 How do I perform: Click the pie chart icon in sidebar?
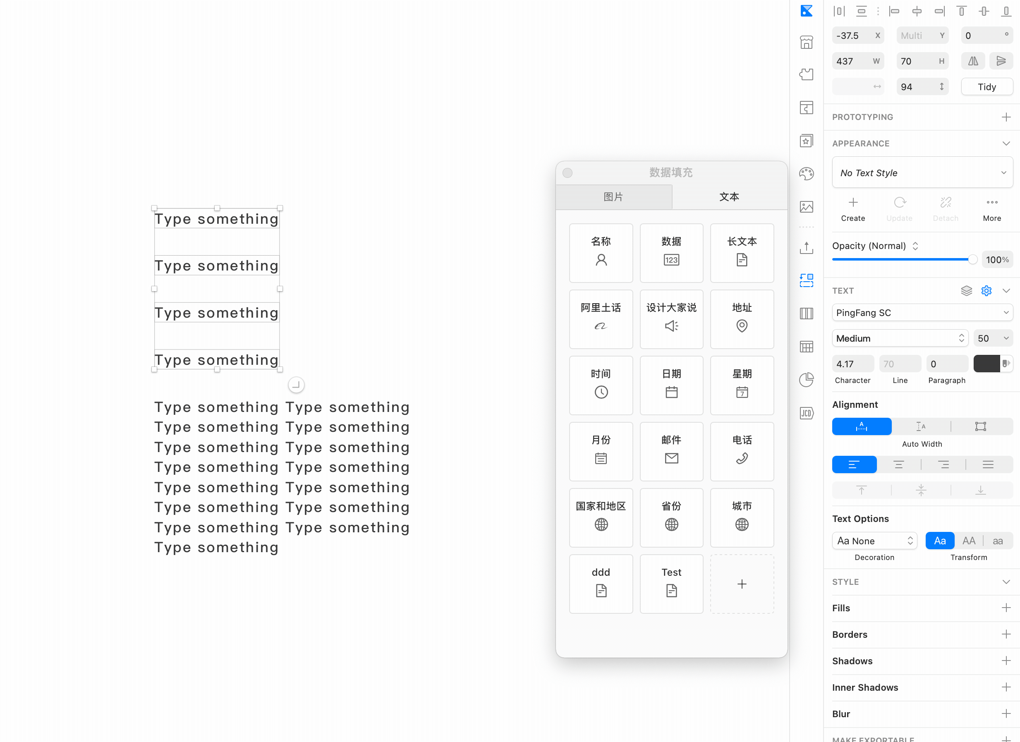806,380
